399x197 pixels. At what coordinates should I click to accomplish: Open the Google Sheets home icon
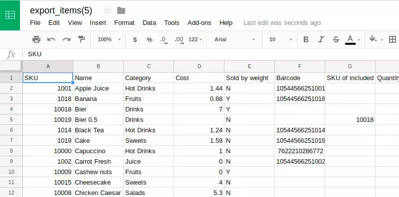10,15
